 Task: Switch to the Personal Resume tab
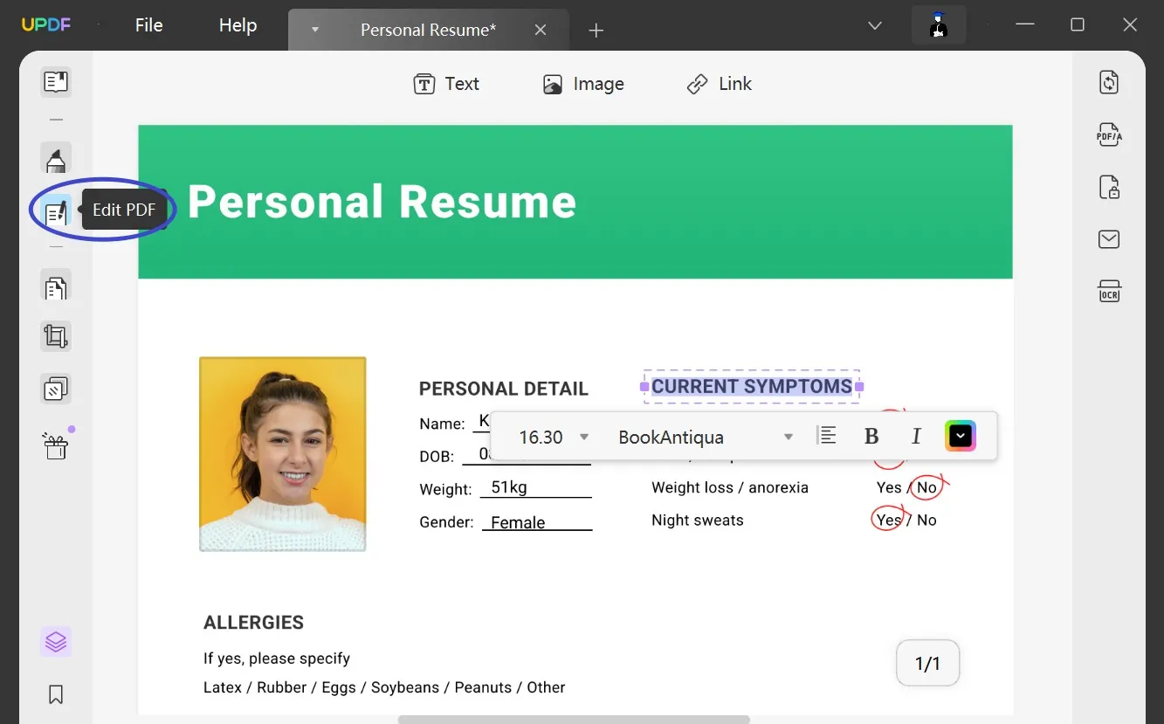pyautogui.click(x=428, y=29)
